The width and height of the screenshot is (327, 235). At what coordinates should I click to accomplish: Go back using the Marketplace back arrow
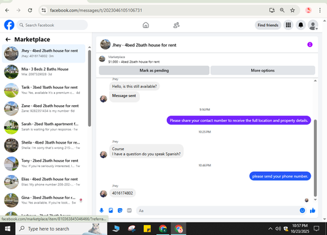pyautogui.click(x=8, y=39)
